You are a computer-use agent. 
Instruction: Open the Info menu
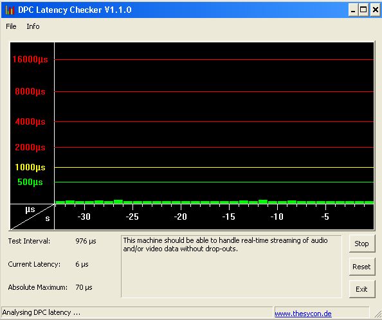pyautogui.click(x=33, y=26)
